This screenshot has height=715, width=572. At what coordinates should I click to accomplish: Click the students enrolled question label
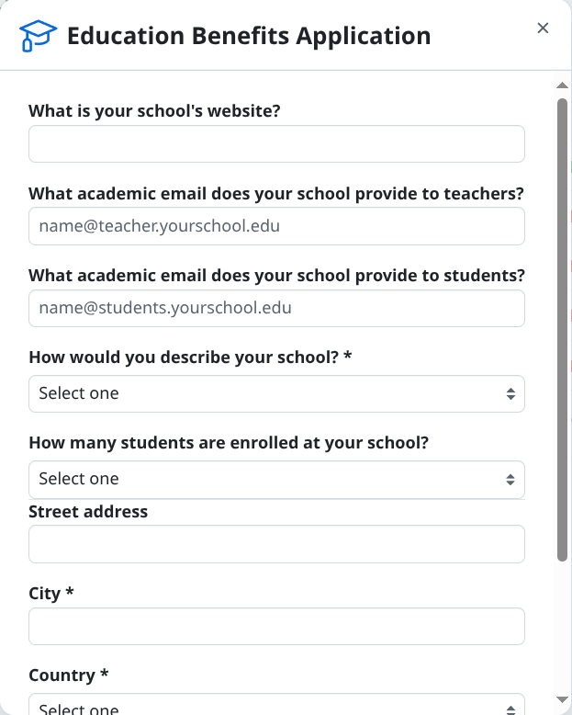(229, 443)
